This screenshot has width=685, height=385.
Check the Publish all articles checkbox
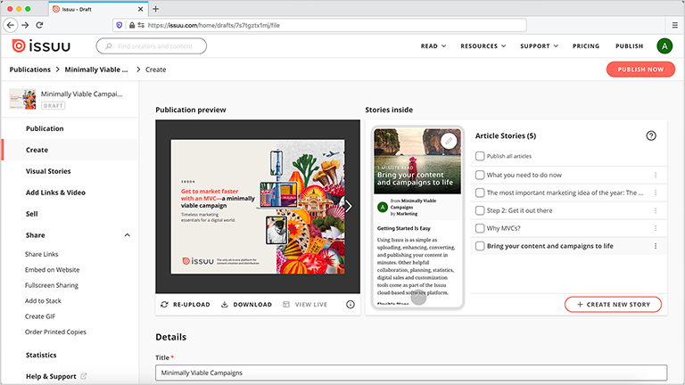[x=480, y=156]
